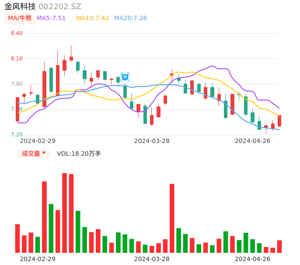This screenshot has width=300, height=265.
Task: Select the MA10:7.42 legend label
Action: pyautogui.click(x=92, y=18)
